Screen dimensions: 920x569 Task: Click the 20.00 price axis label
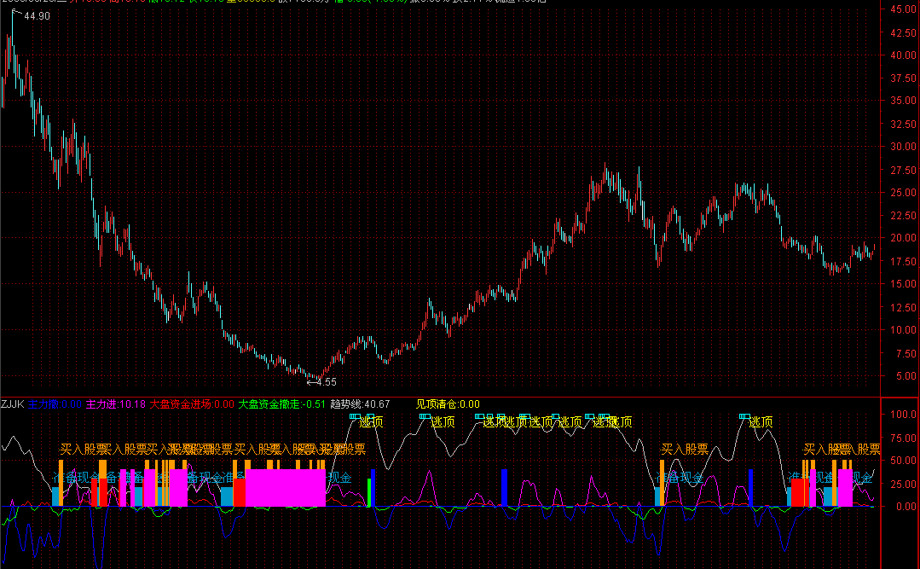click(x=903, y=238)
